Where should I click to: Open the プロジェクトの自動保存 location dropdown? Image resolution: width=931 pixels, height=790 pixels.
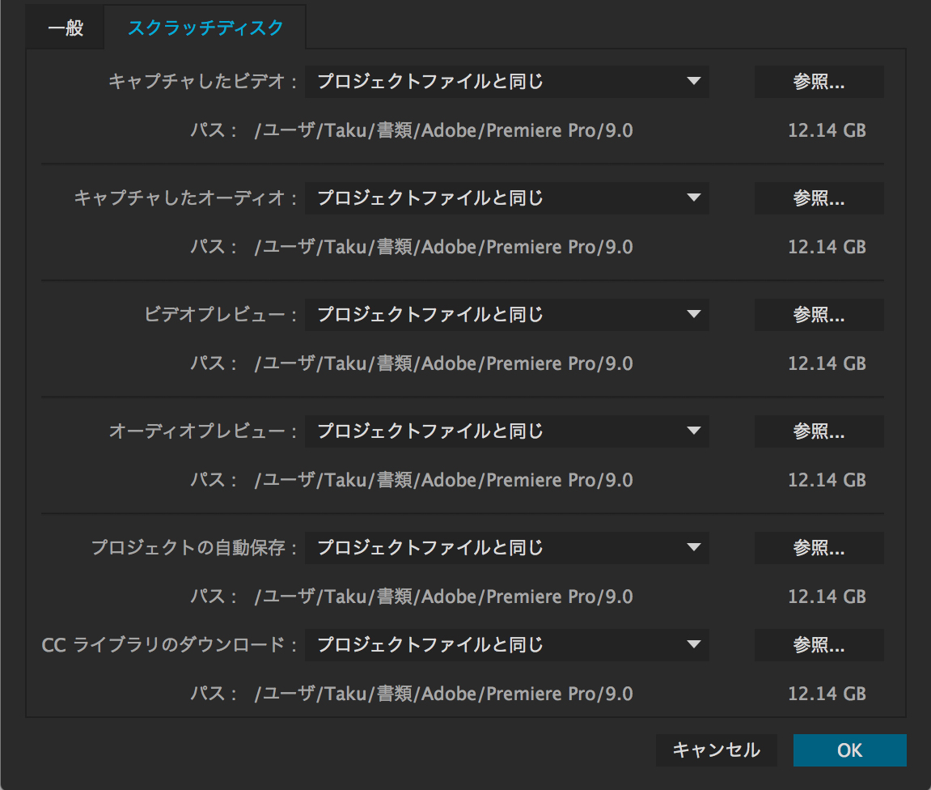pyautogui.click(x=507, y=547)
